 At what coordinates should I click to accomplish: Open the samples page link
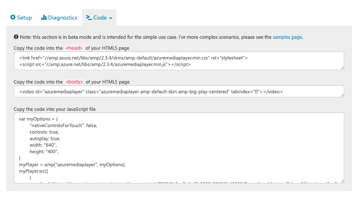(287, 37)
